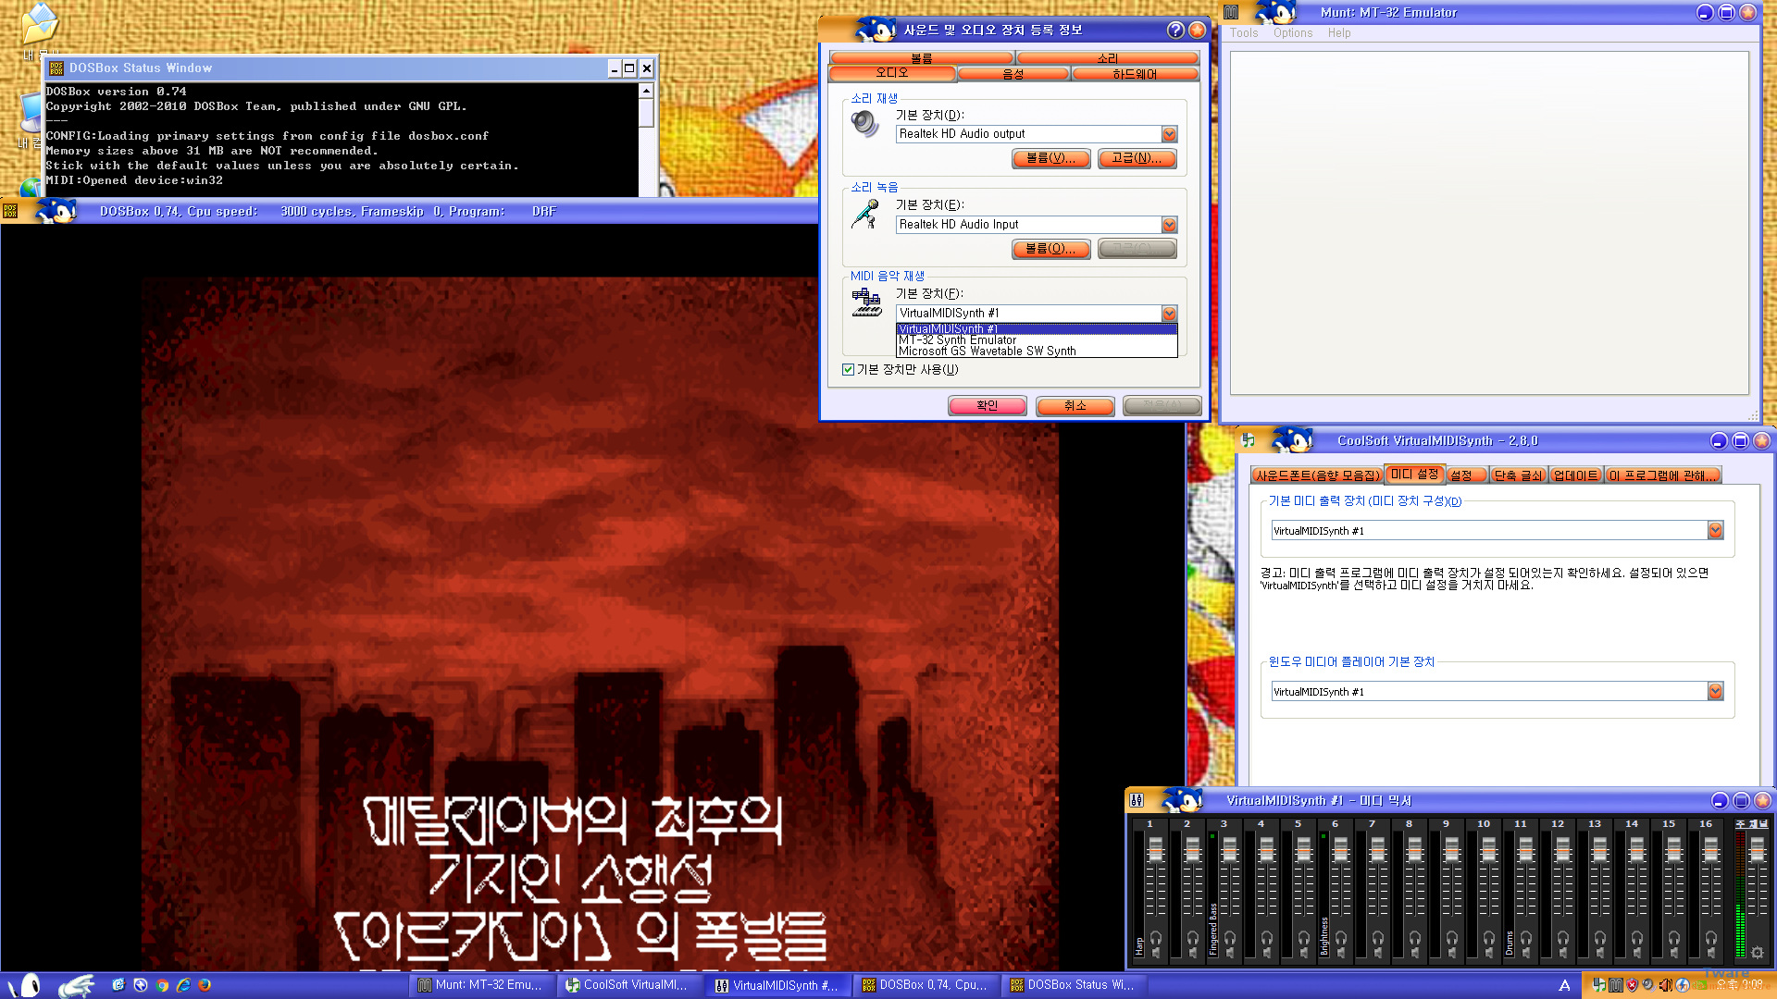This screenshot has width=1777, height=999.
Task: Solo channel 1 with the headphone icon
Action: point(1156,938)
